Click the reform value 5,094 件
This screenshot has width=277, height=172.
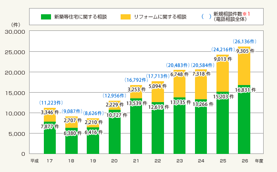click(x=158, y=86)
